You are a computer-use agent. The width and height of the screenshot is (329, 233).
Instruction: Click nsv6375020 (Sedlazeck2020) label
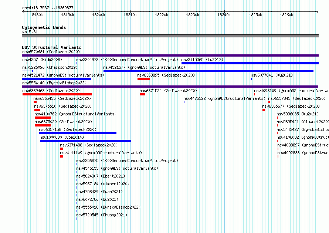63,122
